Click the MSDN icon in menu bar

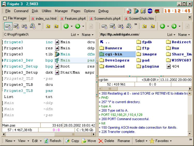pyautogui.click(x=150, y=11)
